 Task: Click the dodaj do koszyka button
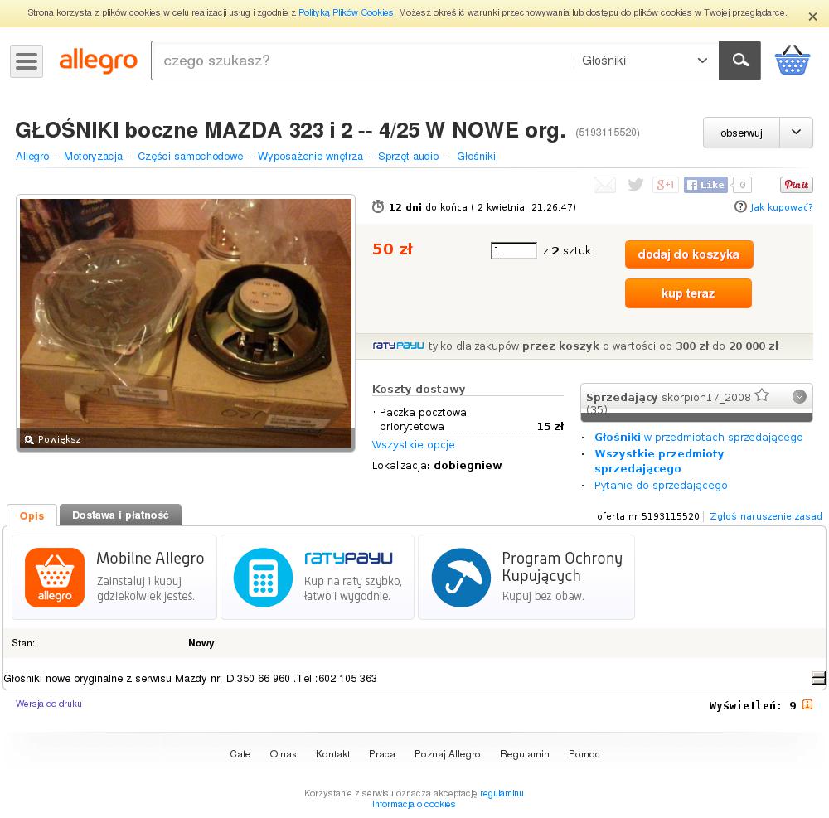pyautogui.click(x=688, y=254)
